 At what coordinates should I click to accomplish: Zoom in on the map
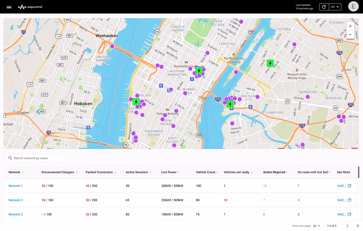350,26
